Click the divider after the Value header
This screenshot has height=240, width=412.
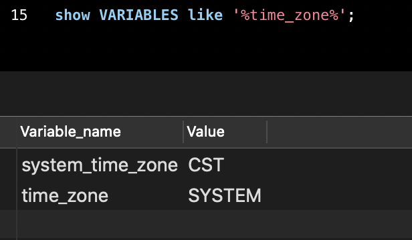point(267,132)
